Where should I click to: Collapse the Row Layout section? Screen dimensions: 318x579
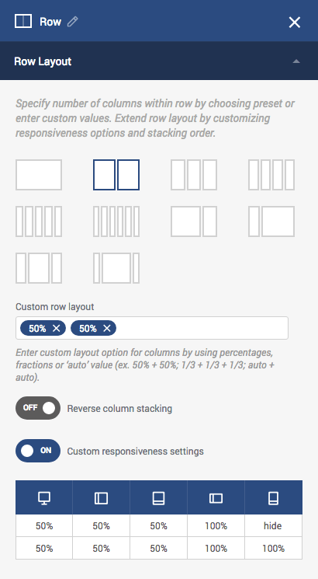[296, 61]
